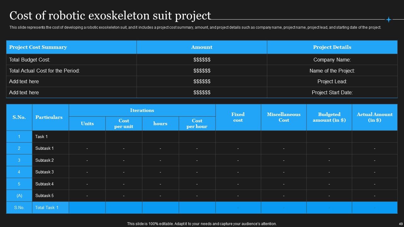Select the 'Units' sub-header
The width and height of the screenshot is (404, 227).
(87, 124)
